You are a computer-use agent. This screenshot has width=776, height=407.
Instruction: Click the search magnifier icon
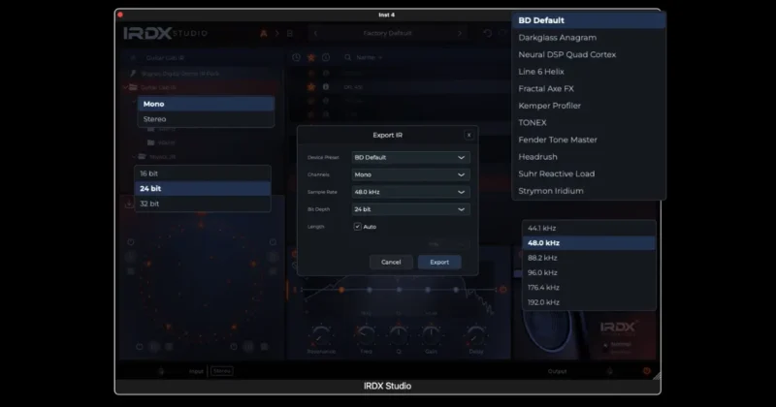pos(348,57)
